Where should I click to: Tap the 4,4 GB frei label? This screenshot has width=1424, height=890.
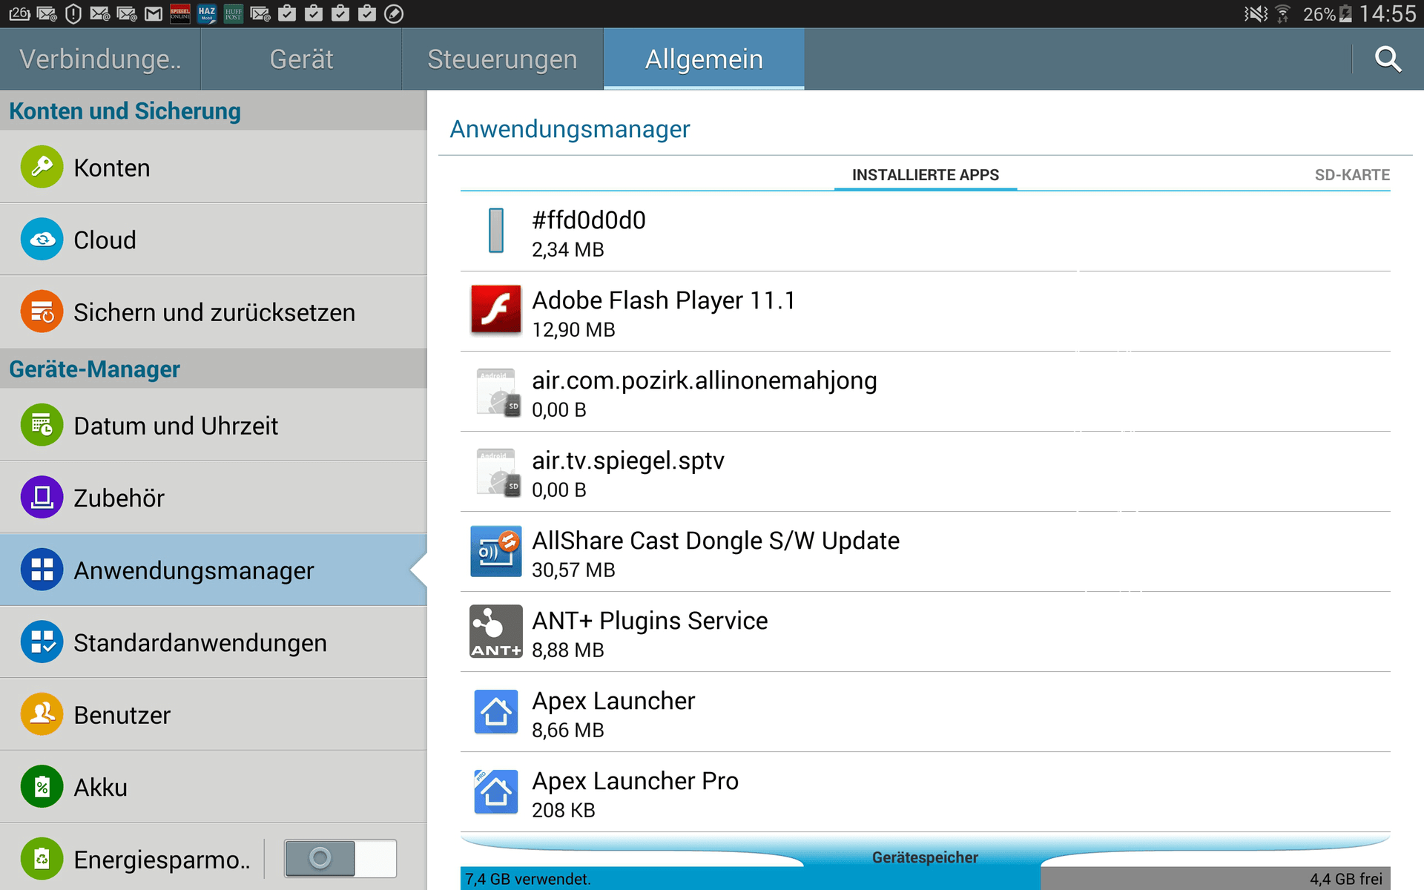1345,879
